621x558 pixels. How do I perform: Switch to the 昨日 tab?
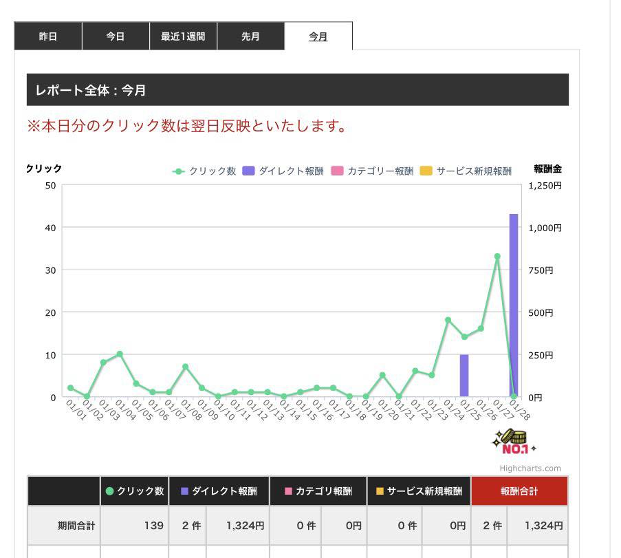[48, 36]
